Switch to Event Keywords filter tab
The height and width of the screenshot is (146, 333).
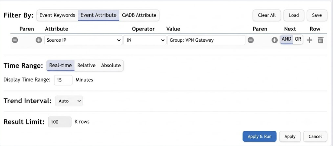(x=57, y=15)
